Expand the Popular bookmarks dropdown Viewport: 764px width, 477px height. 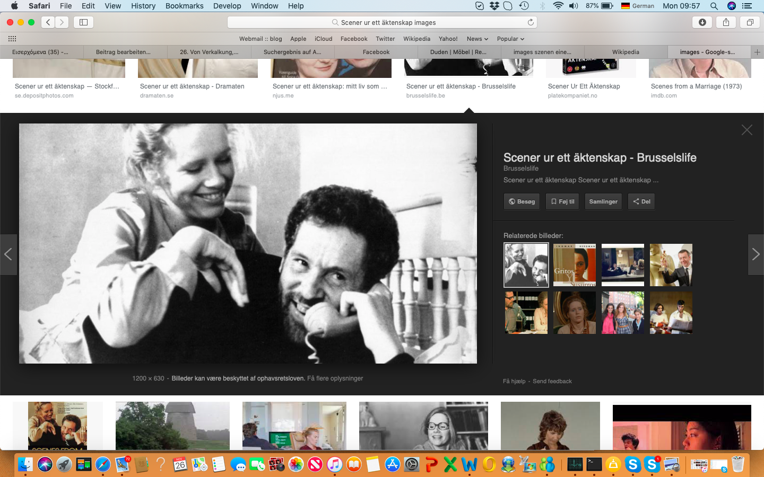510,39
